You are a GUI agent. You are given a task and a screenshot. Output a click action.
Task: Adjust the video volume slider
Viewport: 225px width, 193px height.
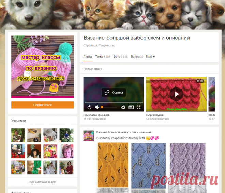pyautogui.click(x=109, y=107)
